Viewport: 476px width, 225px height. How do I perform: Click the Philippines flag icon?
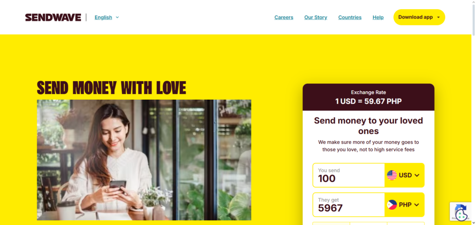(392, 205)
